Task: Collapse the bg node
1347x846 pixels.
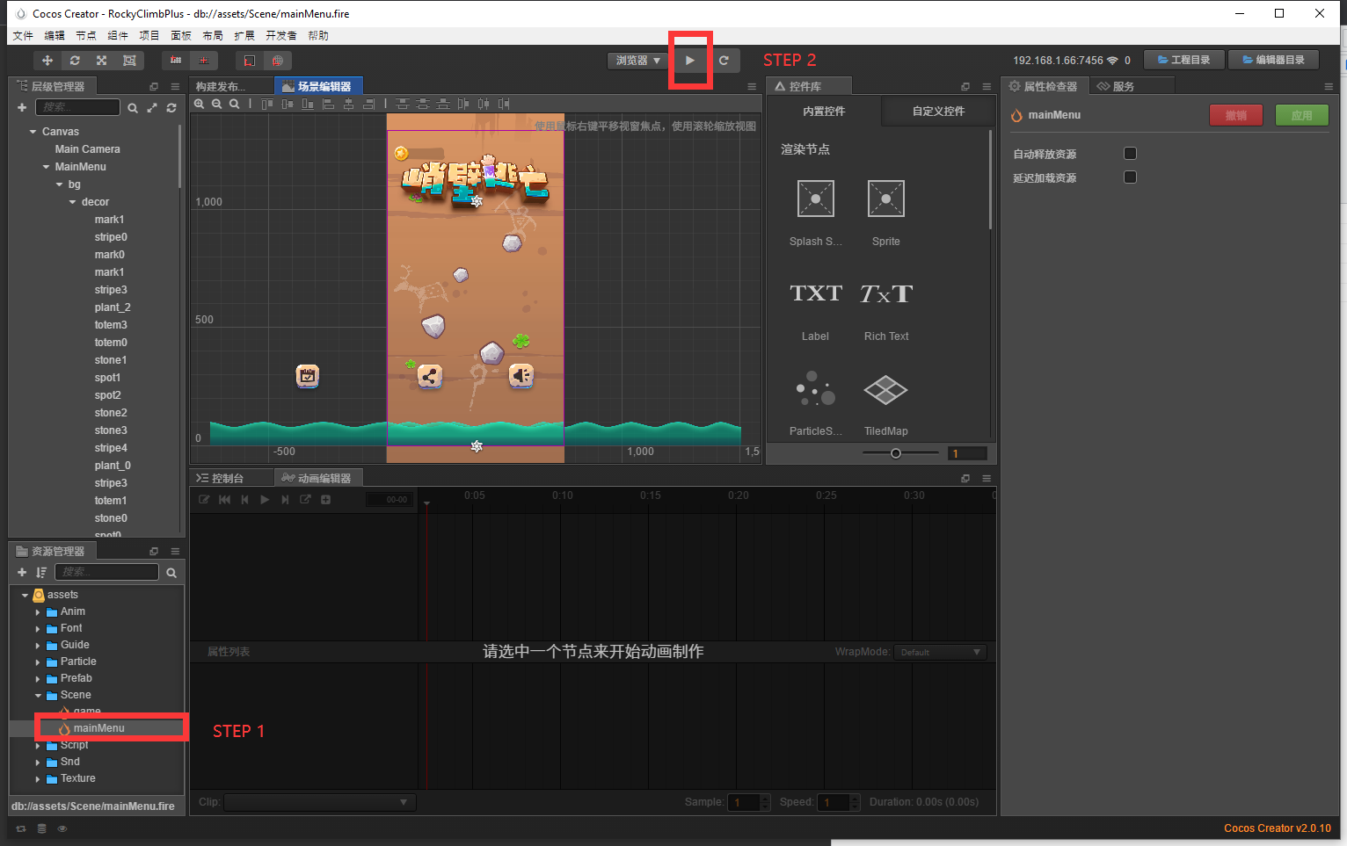Action: (x=59, y=184)
